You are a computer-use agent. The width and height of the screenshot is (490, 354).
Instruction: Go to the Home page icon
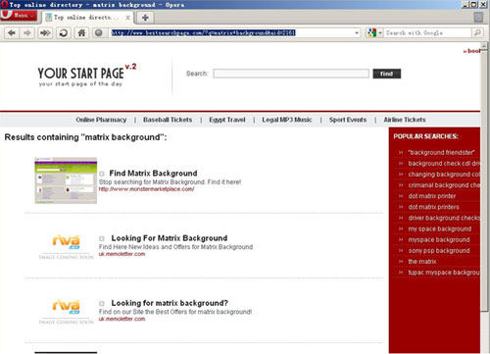[81, 33]
